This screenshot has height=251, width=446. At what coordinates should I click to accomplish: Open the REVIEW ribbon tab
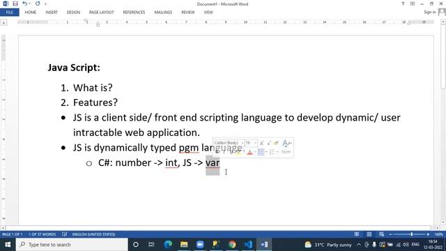click(187, 13)
